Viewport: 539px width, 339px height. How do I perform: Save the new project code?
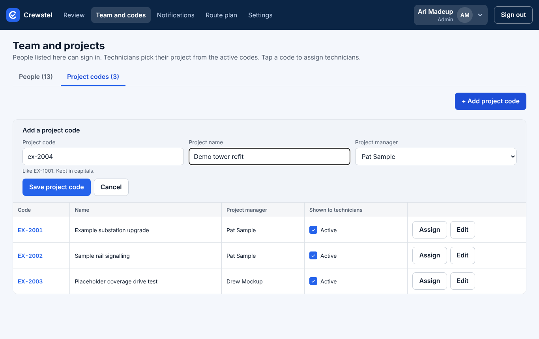click(56, 187)
